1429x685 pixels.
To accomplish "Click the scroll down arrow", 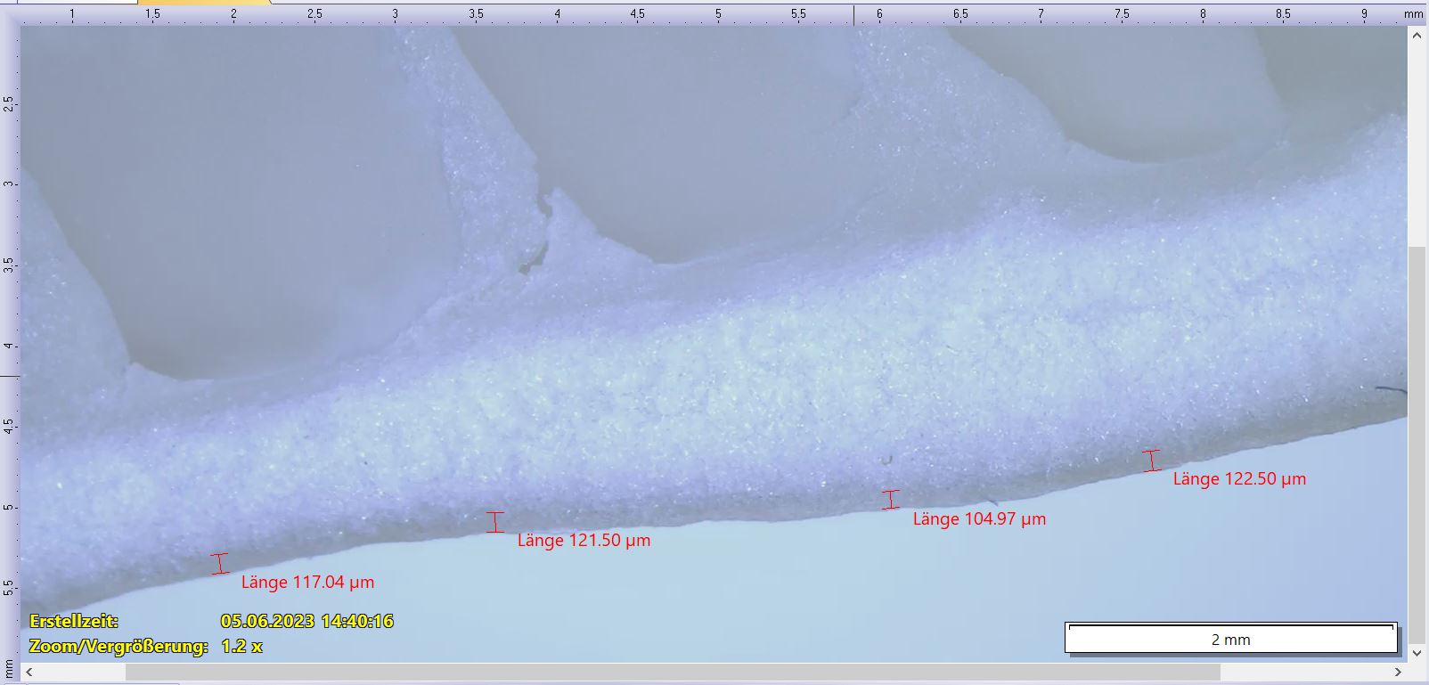I will (1417, 653).
